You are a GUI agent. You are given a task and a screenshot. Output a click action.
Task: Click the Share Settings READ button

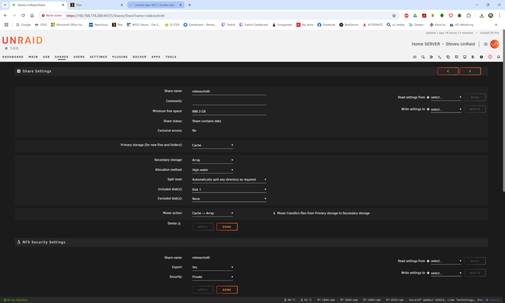475,97
